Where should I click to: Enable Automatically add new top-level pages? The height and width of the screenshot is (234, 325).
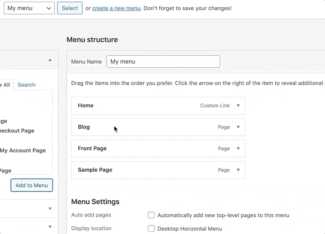pyautogui.click(x=151, y=215)
